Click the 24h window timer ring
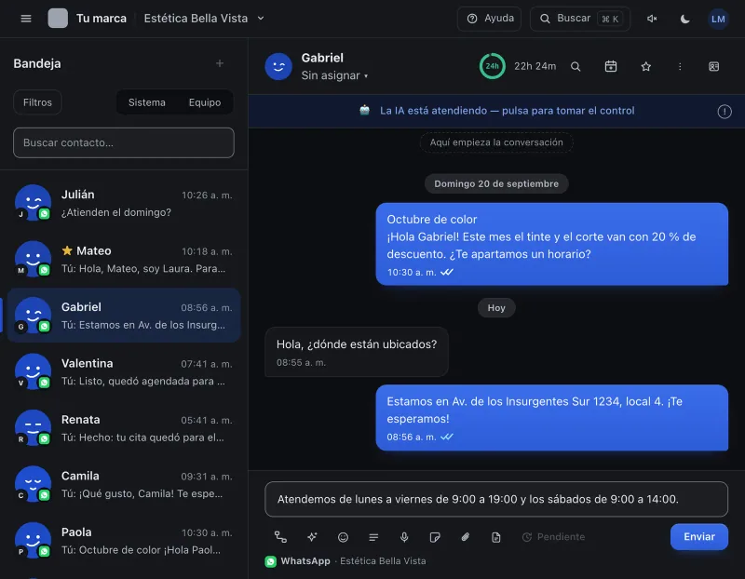This screenshot has height=579, width=745. click(x=493, y=66)
